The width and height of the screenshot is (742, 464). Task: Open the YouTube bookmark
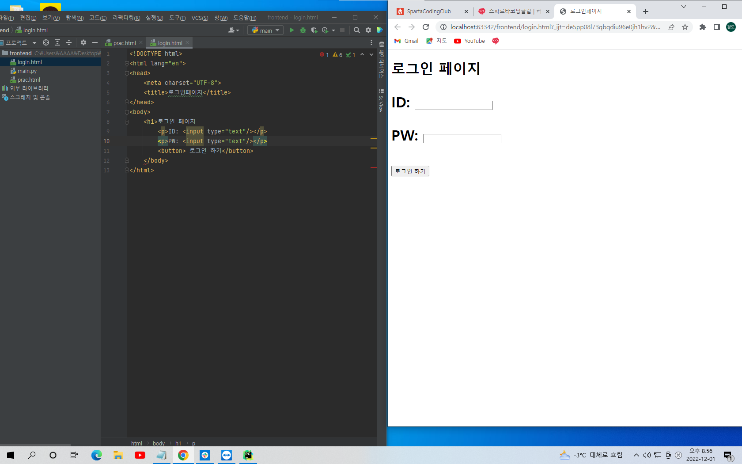tap(469, 41)
